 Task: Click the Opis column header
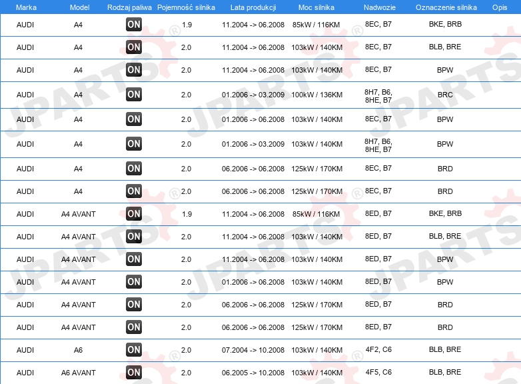(x=500, y=7)
